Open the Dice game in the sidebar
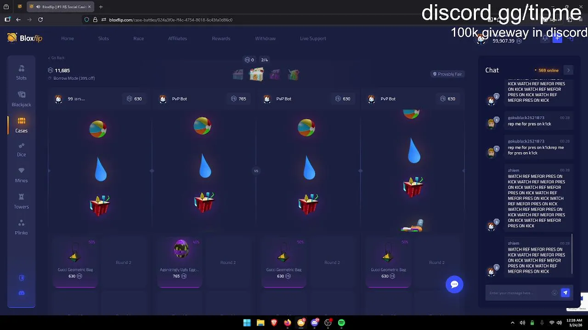The image size is (588, 330). pyautogui.click(x=21, y=149)
